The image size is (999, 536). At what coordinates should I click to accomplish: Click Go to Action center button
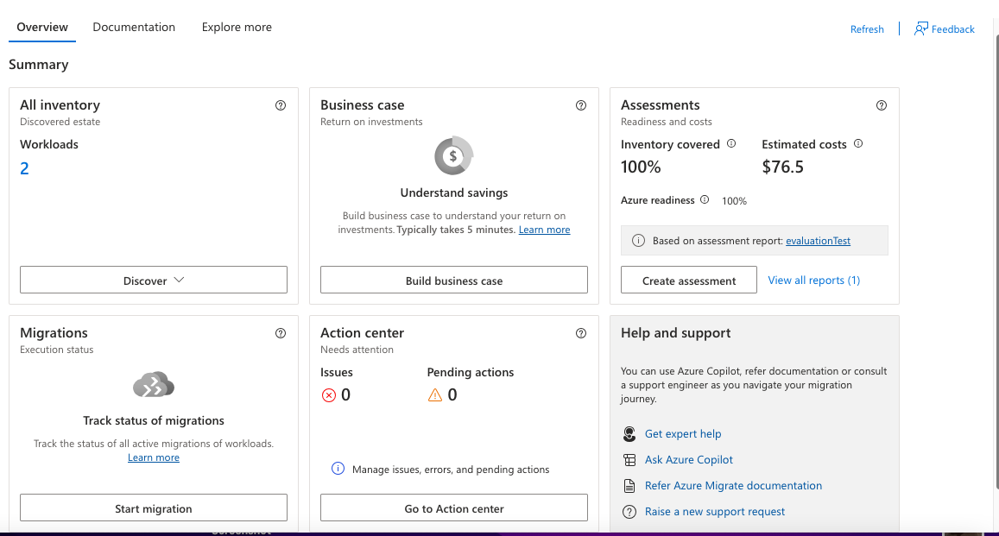click(454, 508)
